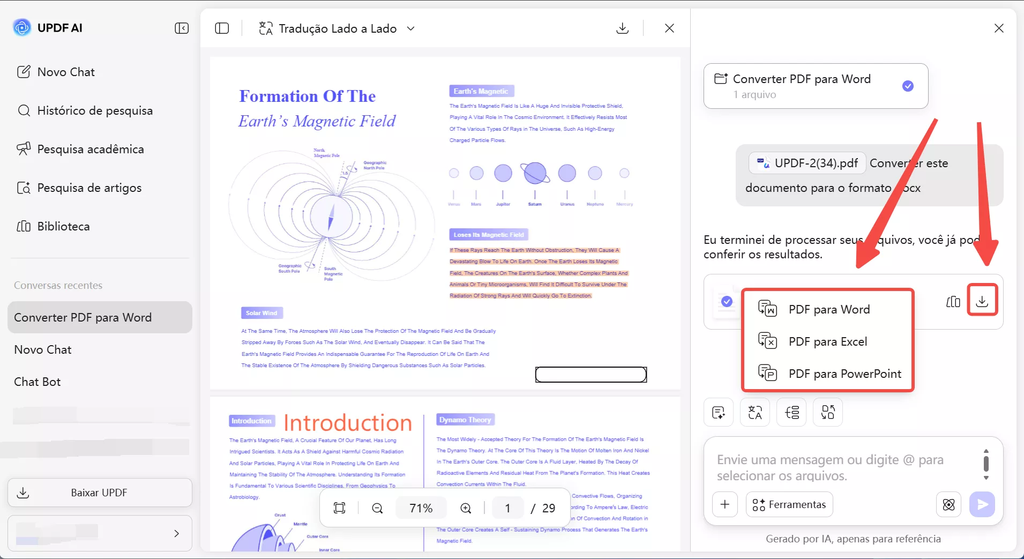Open the AI model selector atom icon
This screenshot has width=1024, height=559.
(x=949, y=504)
